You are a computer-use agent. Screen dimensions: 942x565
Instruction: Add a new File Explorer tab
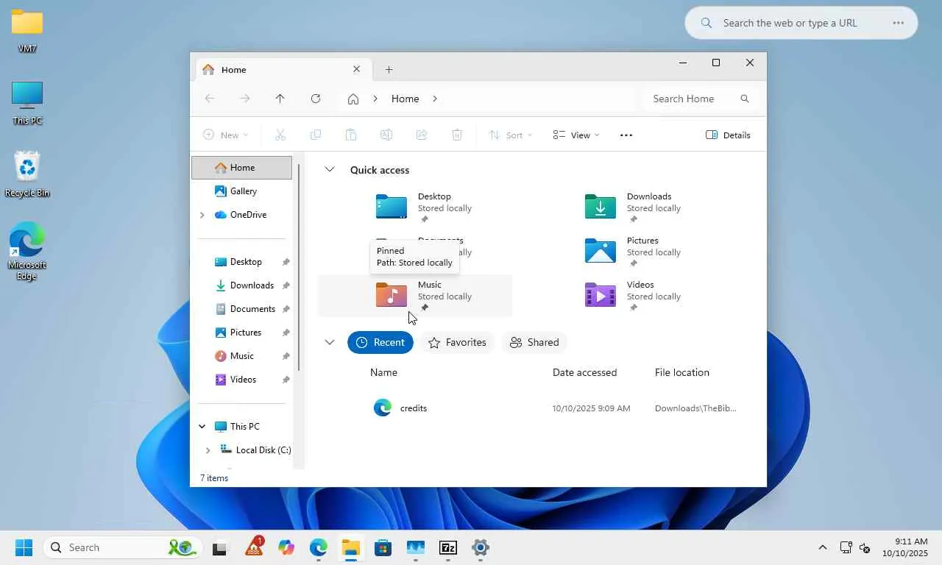click(389, 69)
